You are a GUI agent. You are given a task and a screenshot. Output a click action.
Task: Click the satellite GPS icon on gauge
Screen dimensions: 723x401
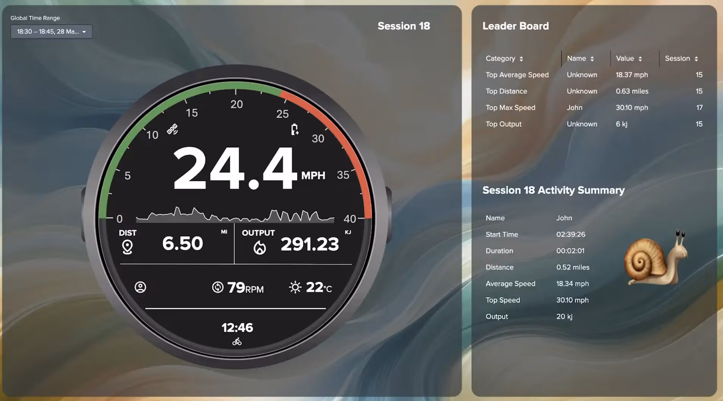coord(172,129)
